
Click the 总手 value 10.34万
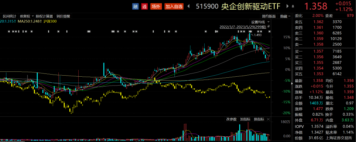(316, 98)
